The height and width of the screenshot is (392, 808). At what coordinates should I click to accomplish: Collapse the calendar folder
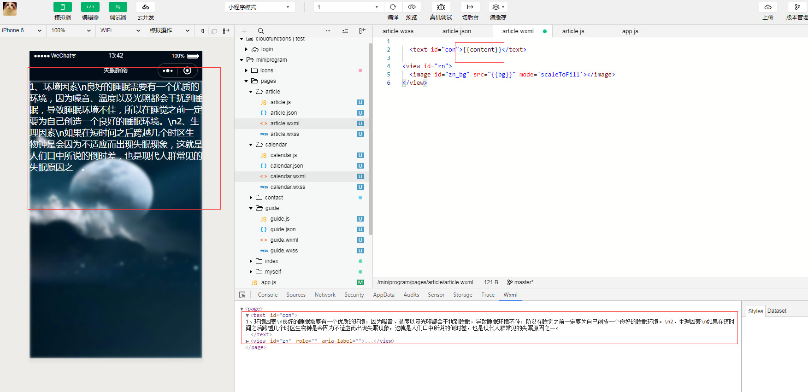coord(251,145)
